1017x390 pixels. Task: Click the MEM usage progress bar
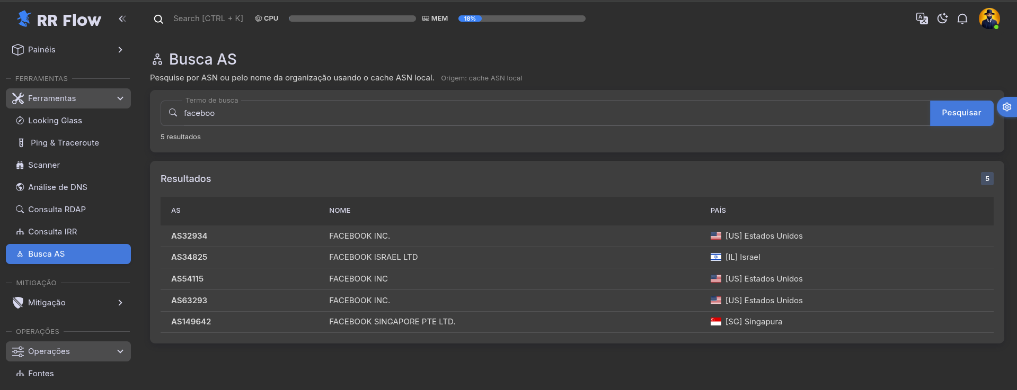pyautogui.click(x=521, y=19)
